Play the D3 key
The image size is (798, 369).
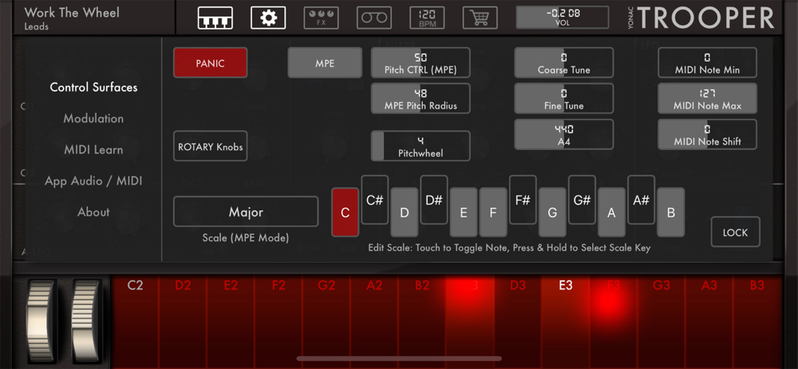point(518,321)
